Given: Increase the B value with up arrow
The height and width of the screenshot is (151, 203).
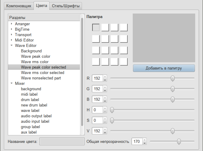Looking at the screenshot, I should click(x=105, y=98).
